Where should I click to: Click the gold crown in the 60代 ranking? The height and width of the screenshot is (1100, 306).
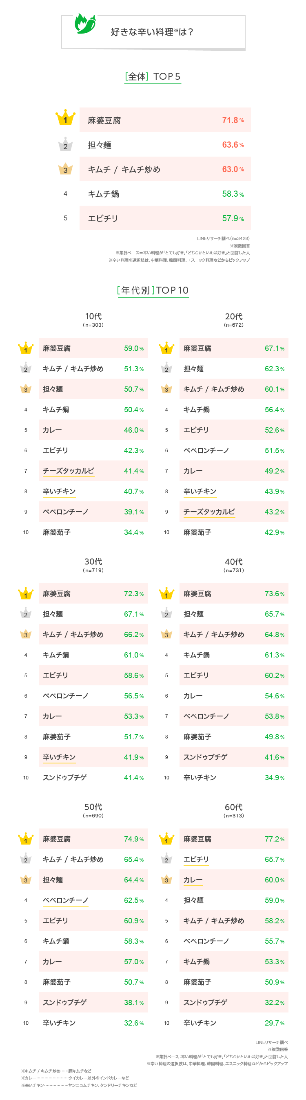point(166,838)
